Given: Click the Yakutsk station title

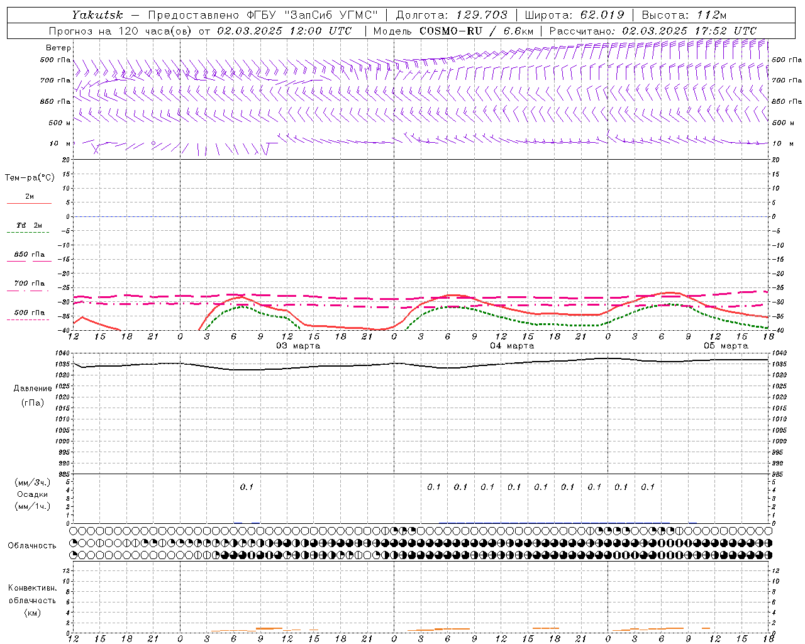Looking at the screenshot, I should tap(97, 15).
